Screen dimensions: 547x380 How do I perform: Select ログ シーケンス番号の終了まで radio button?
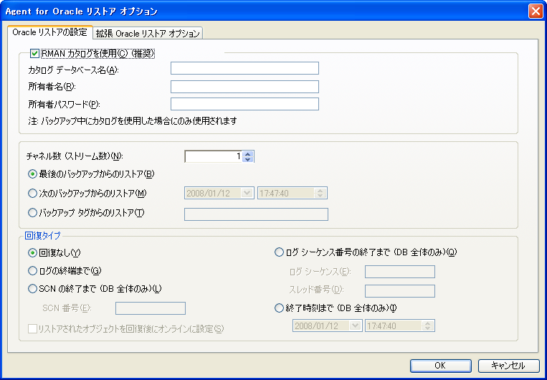(x=279, y=252)
